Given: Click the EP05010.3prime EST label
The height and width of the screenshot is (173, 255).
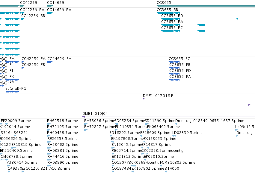Looking at the screenshot, I should click(159, 157).
